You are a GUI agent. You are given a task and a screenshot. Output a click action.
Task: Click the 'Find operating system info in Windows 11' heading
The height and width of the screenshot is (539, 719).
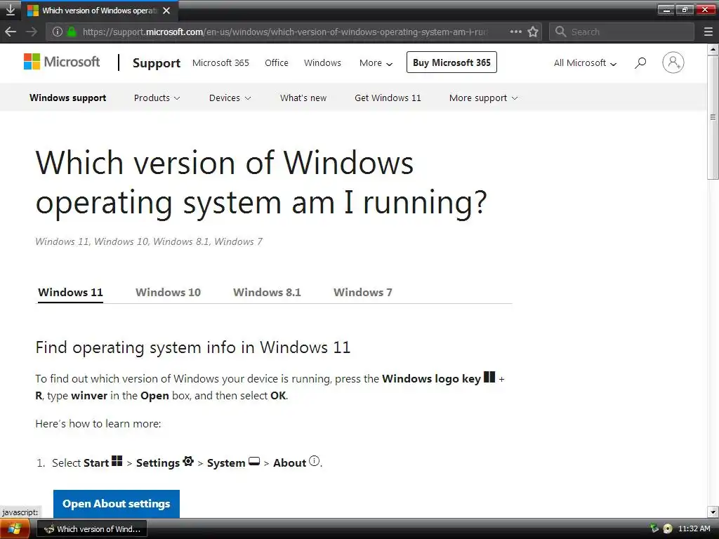tap(193, 347)
